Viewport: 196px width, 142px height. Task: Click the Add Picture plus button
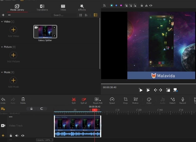tap(13, 55)
